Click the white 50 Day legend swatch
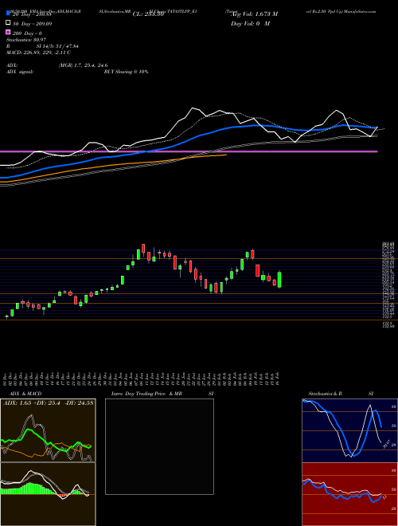398x526 pixels. pos(8,23)
